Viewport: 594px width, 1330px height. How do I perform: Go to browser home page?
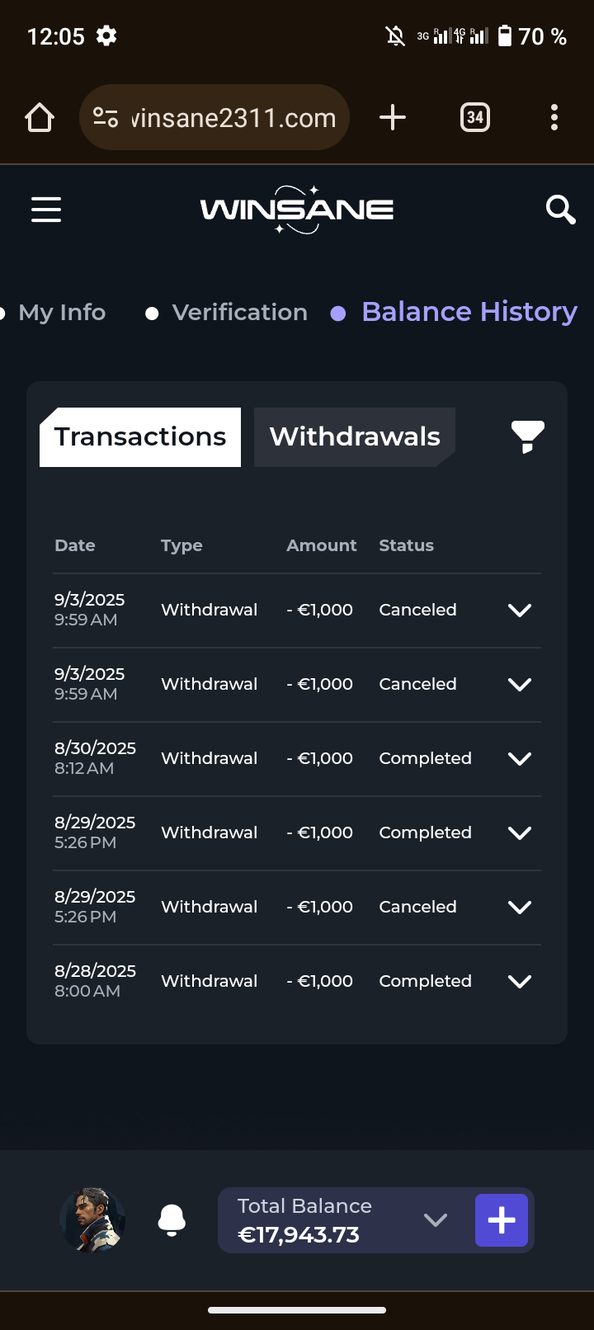40,118
